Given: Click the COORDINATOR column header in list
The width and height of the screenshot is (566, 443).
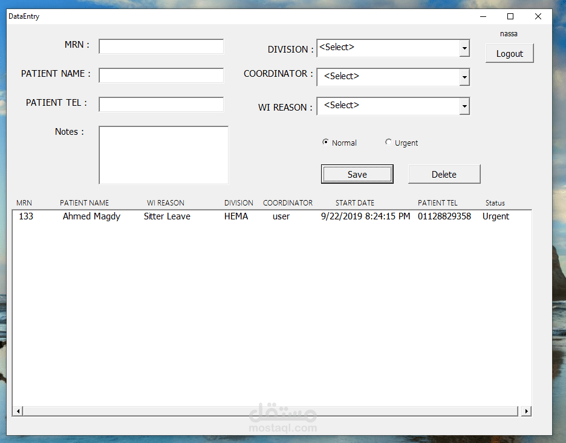Looking at the screenshot, I should [x=288, y=202].
